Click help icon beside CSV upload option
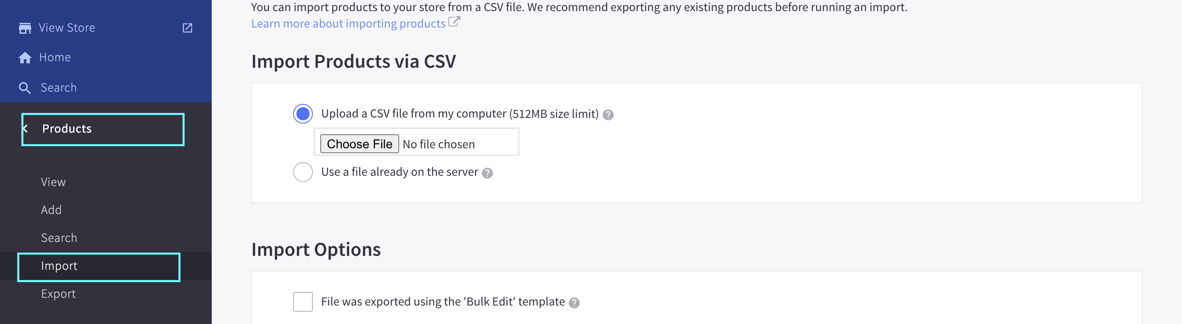The height and width of the screenshot is (324, 1182). click(608, 115)
